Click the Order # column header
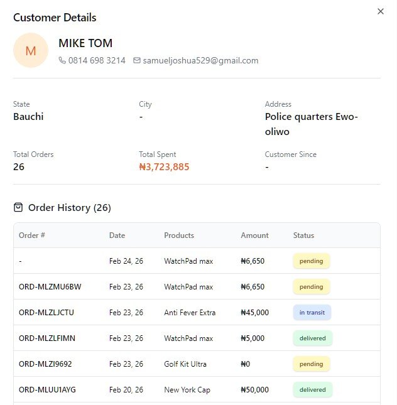397x405 pixels. [x=32, y=235]
